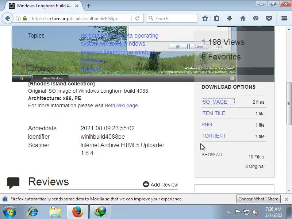Visit the BetaWiki page link
Screen dimensions: 292x219
(122, 105)
